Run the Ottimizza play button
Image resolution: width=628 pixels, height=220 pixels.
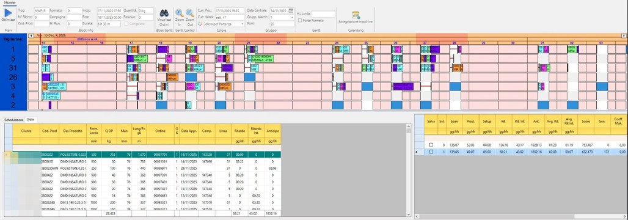tap(7, 13)
